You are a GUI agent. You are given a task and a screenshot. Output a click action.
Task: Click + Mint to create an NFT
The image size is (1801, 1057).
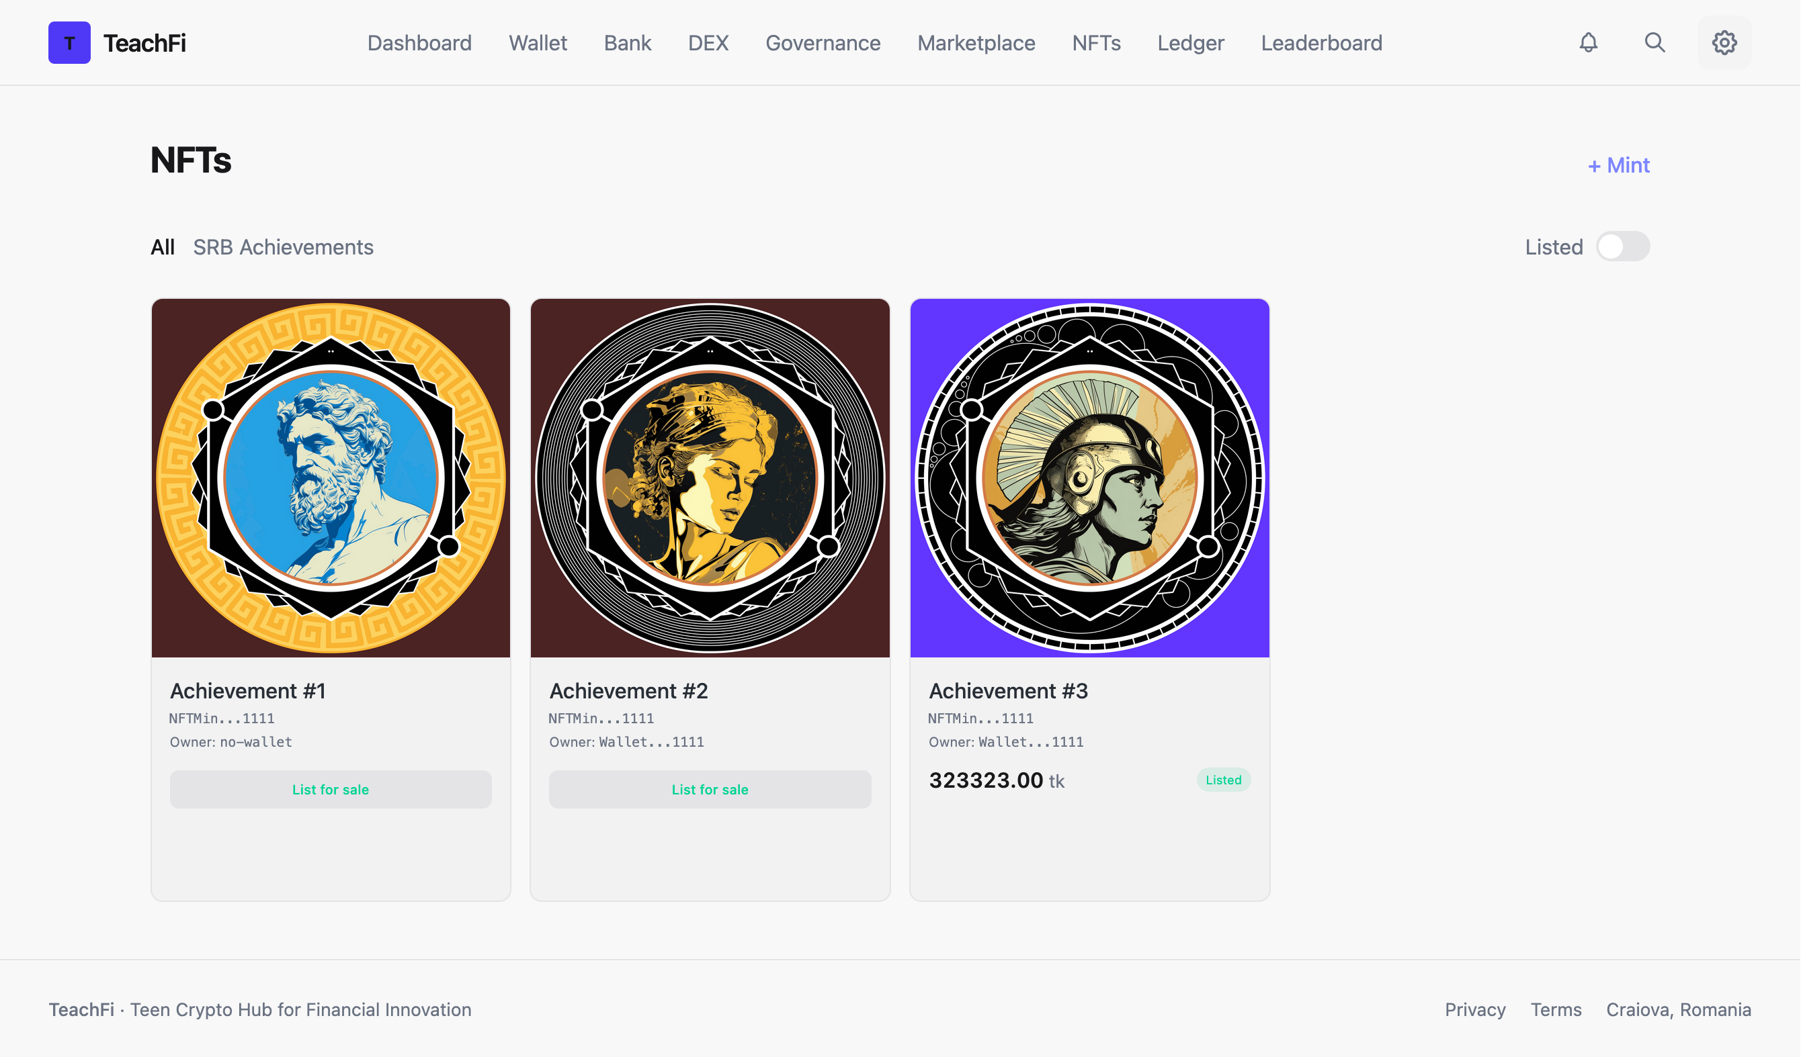pos(1618,165)
